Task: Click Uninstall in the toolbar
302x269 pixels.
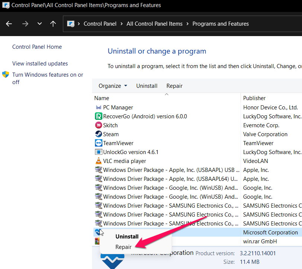Action: [147, 86]
